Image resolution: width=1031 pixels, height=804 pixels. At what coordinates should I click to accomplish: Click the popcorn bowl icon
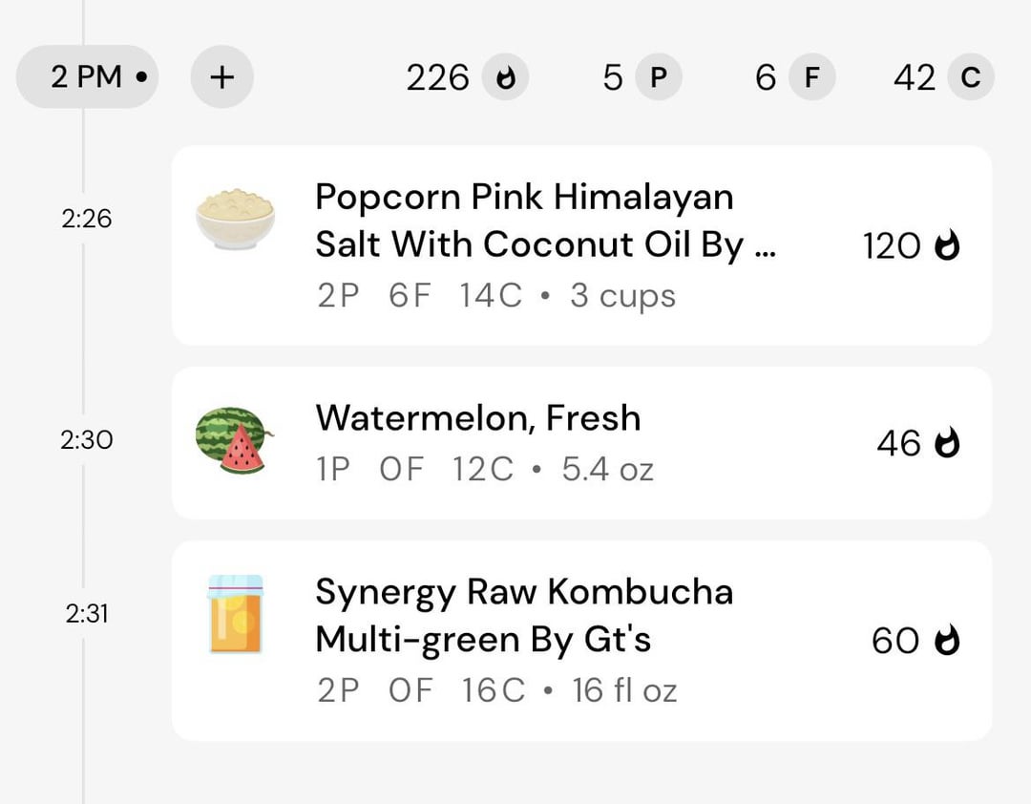pos(235,219)
